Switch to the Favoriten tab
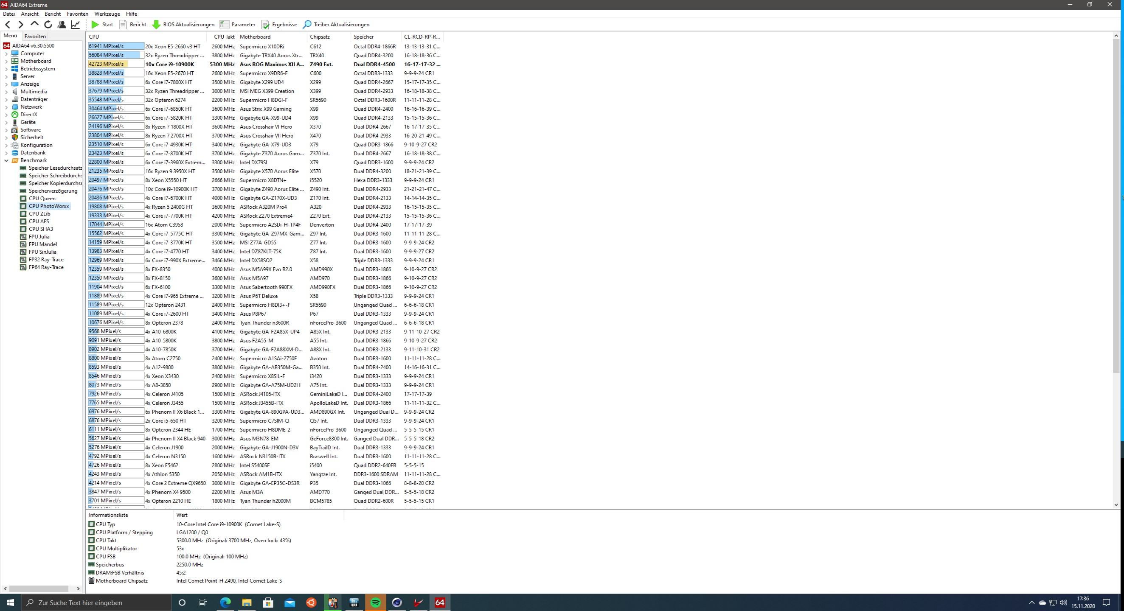Screen dimensions: 1124x611 (35, 36)
